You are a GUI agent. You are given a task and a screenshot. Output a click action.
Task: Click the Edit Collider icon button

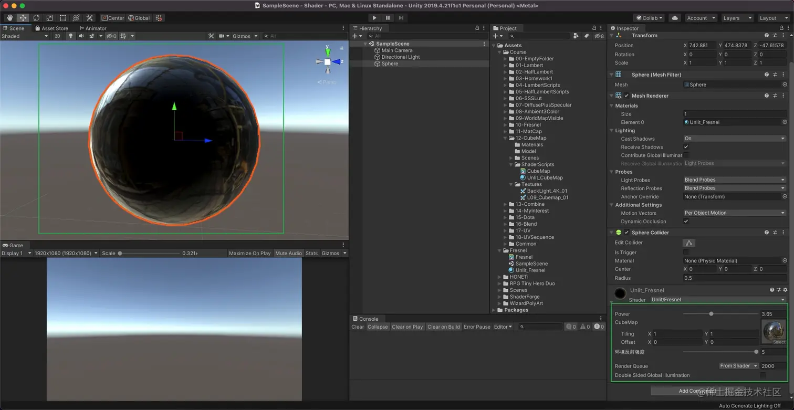689,243
